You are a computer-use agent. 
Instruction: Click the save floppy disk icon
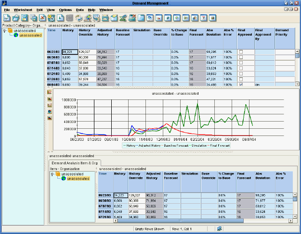point(25,18)
